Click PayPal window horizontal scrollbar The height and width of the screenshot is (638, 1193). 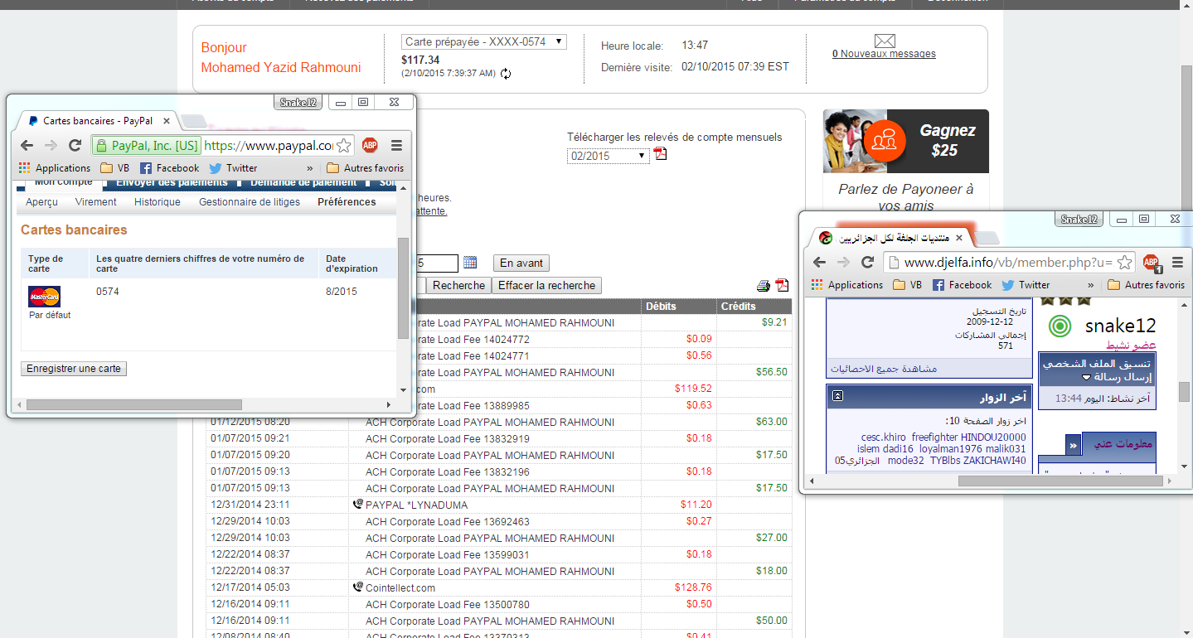(x=134, y=405)
